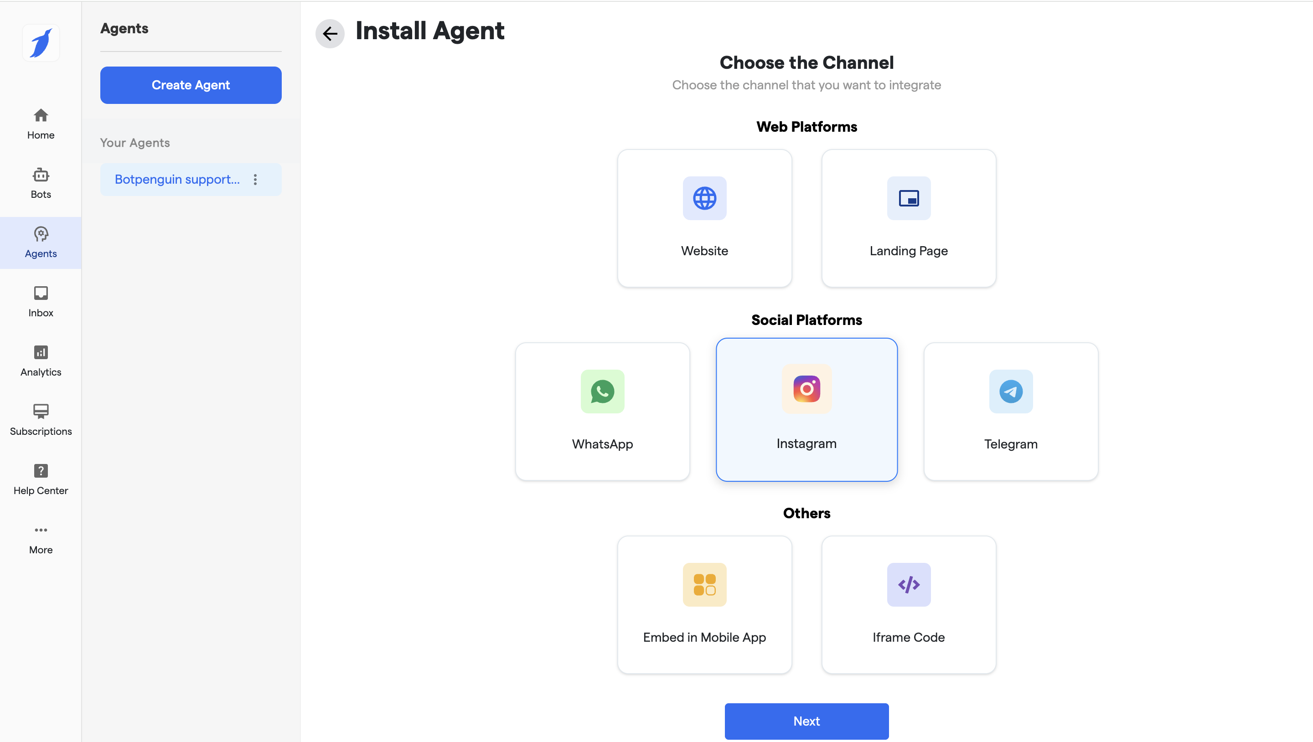Select the Embed in Mobile App icon

pyautogui.click(x=704, y=584)
